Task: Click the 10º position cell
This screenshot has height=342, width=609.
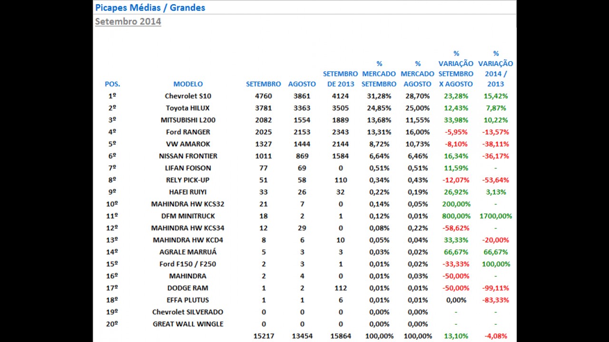Action: pyautogui.click(x=112, y=204)
